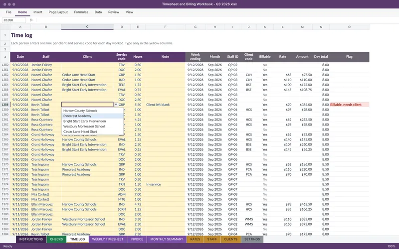
Task: Click the TELE service code in row 1354
Action: tap(122, 85)
